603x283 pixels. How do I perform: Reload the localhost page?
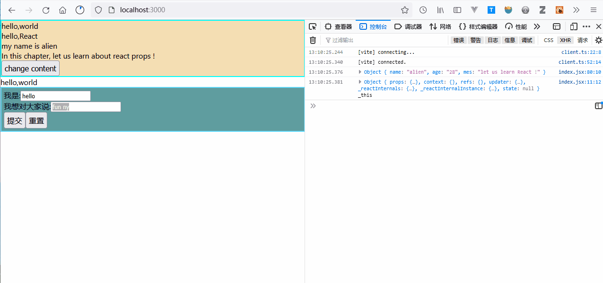[x=46, y=10]
